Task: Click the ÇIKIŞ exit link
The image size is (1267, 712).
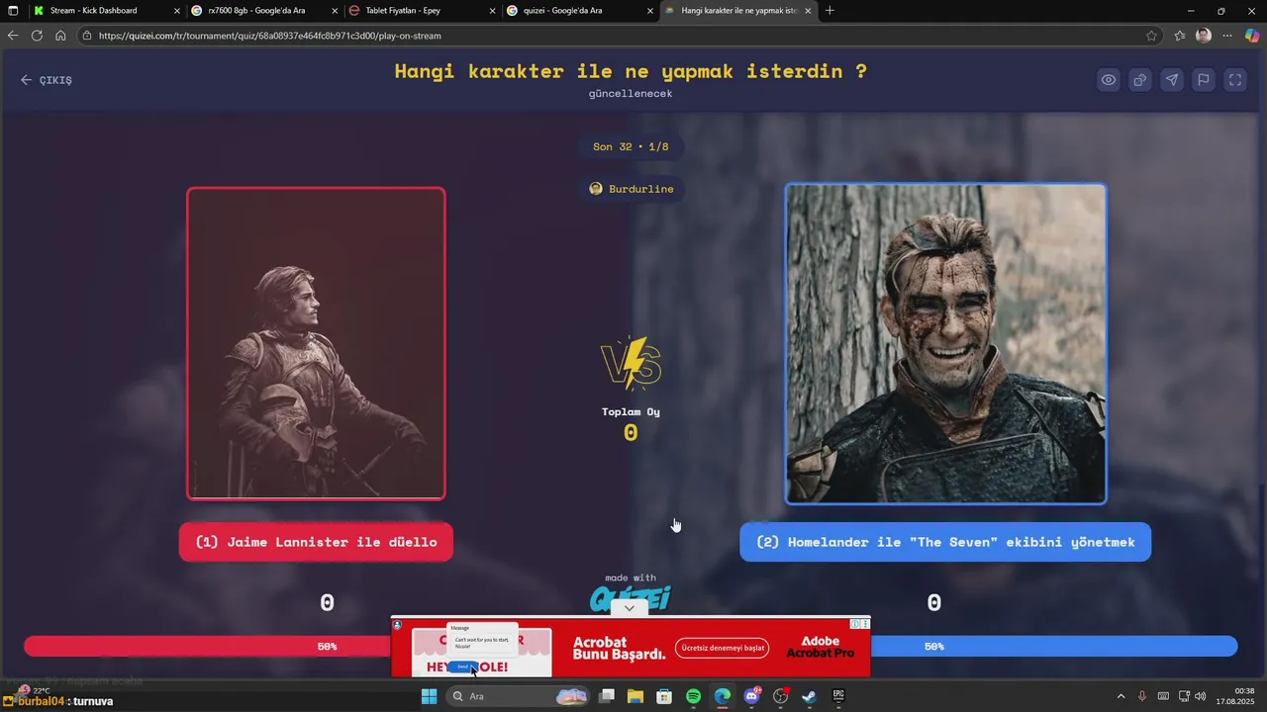Action: tap(47, 80)
